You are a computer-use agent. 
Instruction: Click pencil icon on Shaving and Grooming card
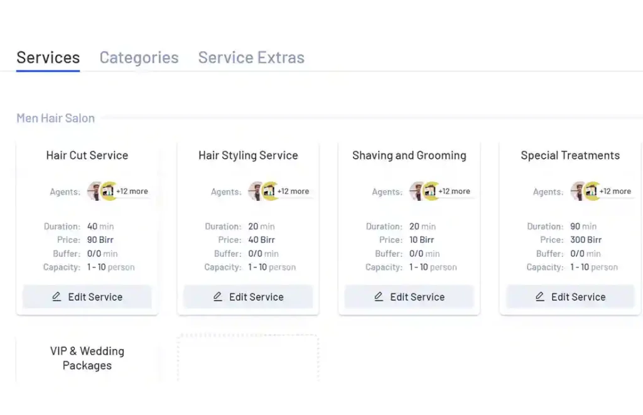coord(379,297)
